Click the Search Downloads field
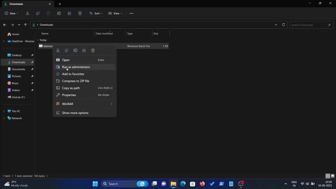 (x=311, y=25)
